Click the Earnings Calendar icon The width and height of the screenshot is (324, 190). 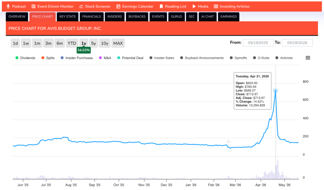[118, 6]
